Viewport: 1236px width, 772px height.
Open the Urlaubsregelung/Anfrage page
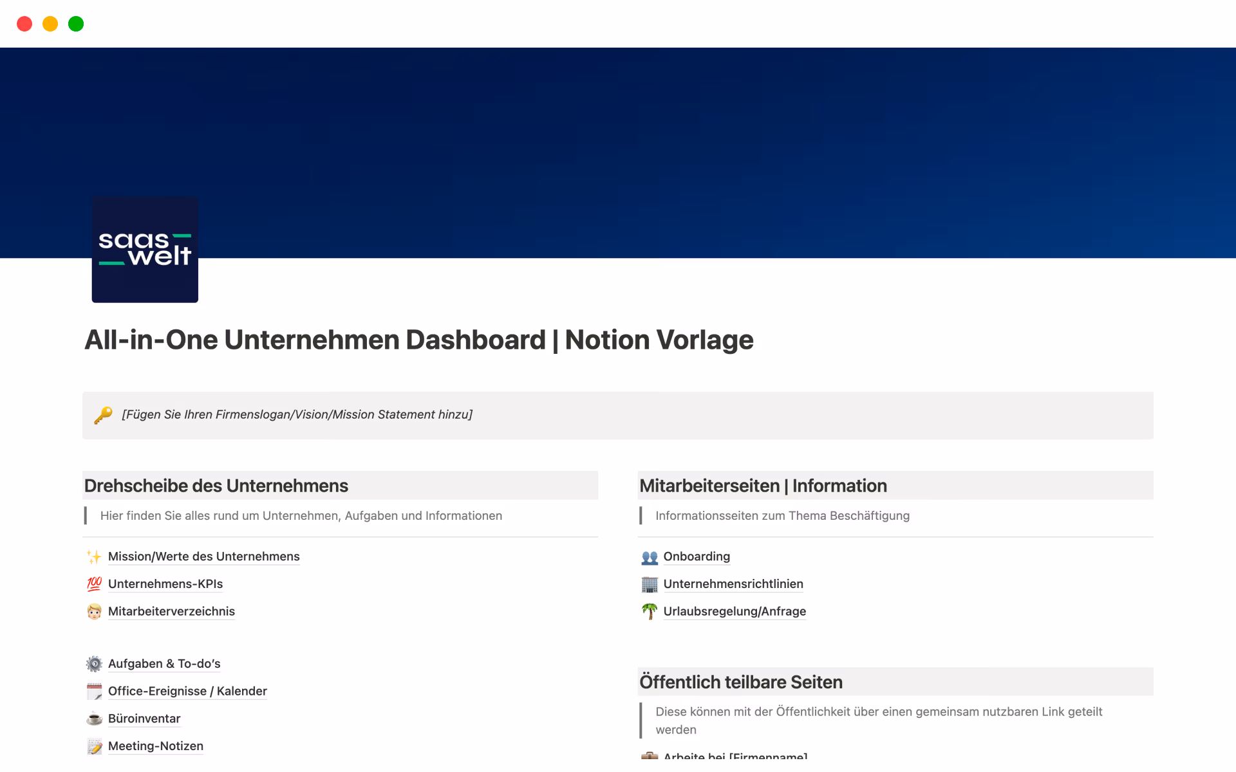(x=735, y=611)
